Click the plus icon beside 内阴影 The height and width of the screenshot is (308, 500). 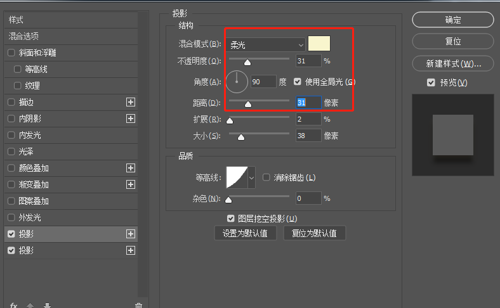(131, 119)
